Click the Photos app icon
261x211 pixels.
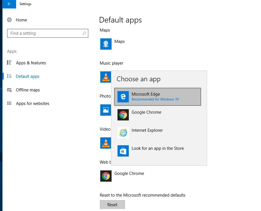[x=106, y=110]
